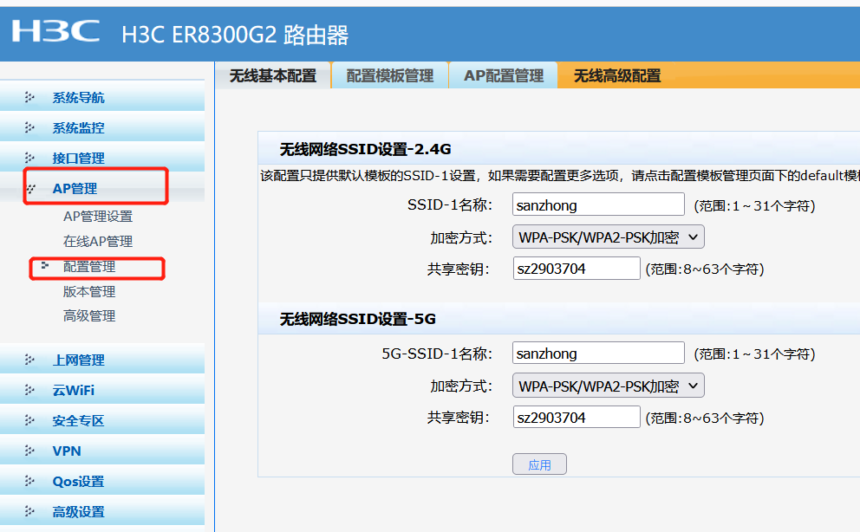Expand the VPN menu
This screenshot has height=532, width=860.
102,451
